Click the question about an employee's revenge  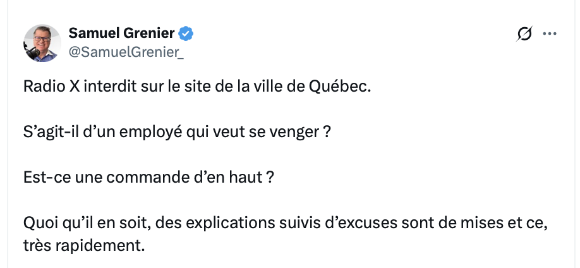click(178, 135)
